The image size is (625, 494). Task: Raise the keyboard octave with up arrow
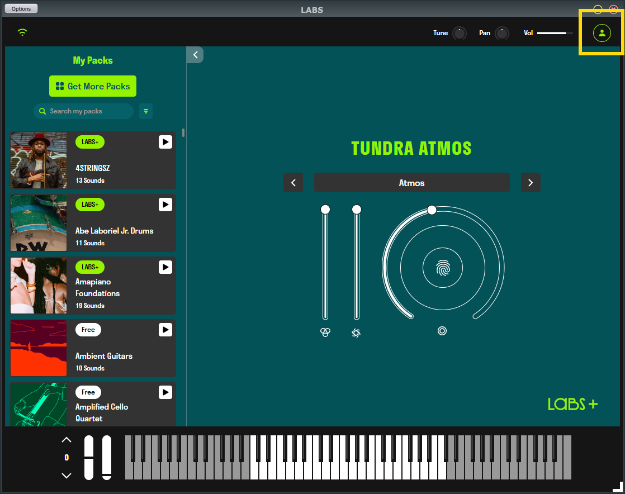pyautogui.click(x=67, y=440)
